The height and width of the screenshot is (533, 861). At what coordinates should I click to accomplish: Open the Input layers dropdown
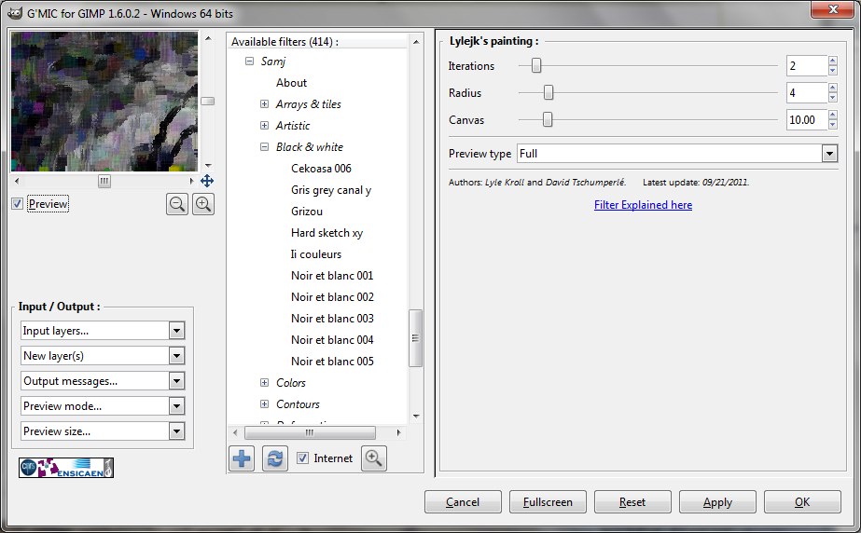[x=103, y=331]
